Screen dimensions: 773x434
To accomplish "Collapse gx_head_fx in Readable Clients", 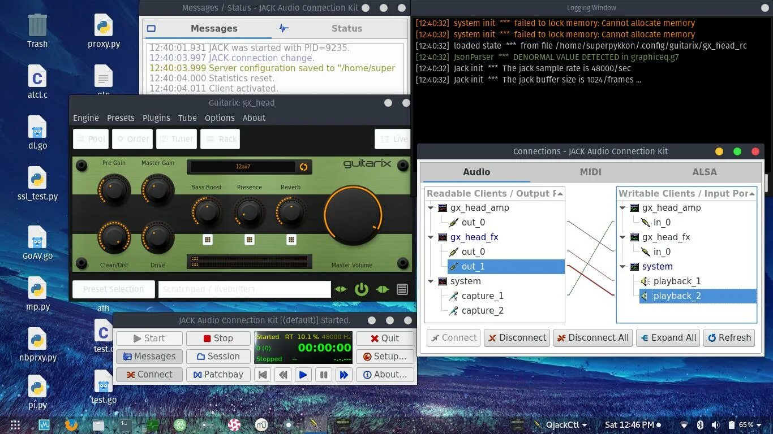I will (x=431, y=237).
